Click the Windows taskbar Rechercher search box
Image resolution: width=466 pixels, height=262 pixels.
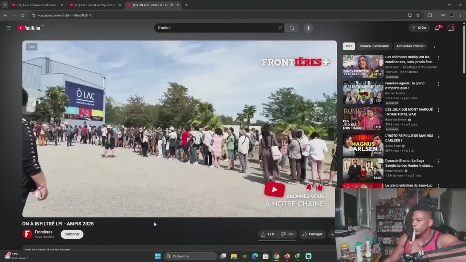tap(191, 256)
